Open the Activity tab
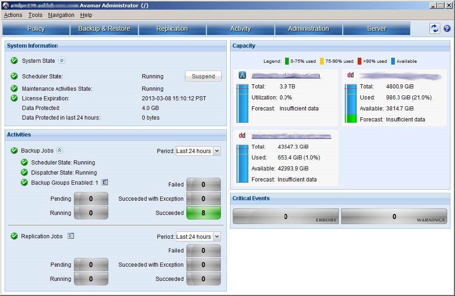Viewport: 455px width, 296px height. (240, 28)
